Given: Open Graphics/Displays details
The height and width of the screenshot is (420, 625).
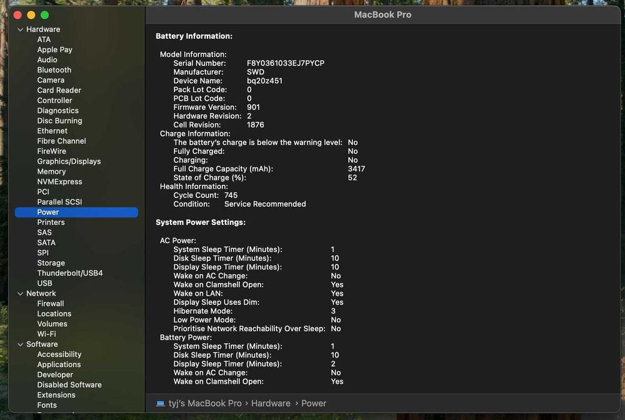Looking at the screenshot, I should 69,161.
